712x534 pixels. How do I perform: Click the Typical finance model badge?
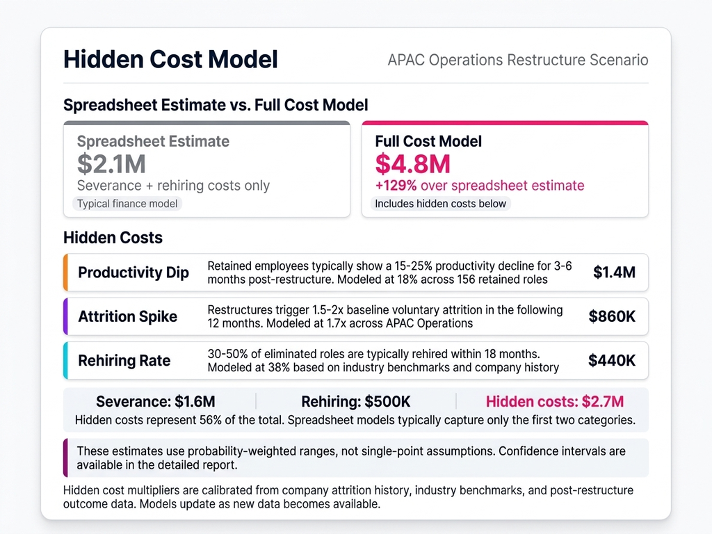pos(128,204)
